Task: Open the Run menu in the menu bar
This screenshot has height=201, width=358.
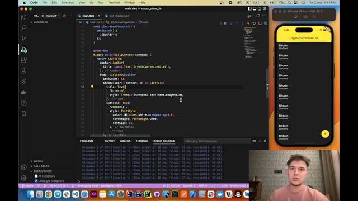Action: (101, 2)
